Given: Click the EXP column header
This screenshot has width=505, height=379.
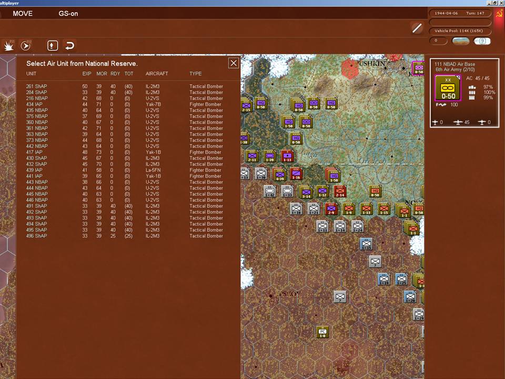Looking at the screenshot, I should click(x=87, y=74).
